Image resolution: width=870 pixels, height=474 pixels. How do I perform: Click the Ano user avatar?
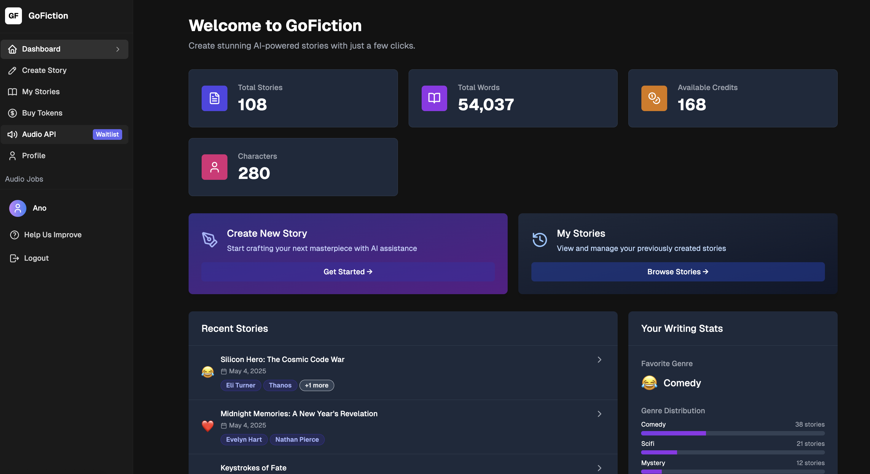17,208
